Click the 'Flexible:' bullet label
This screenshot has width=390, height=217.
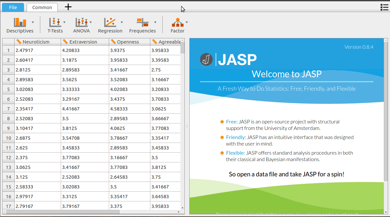[235, 153]
